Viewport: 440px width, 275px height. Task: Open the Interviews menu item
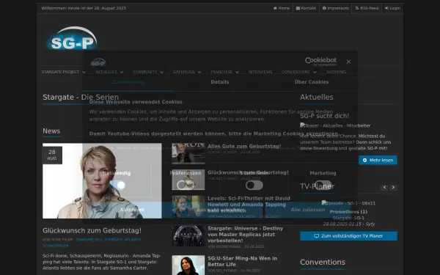click(260, 72)
